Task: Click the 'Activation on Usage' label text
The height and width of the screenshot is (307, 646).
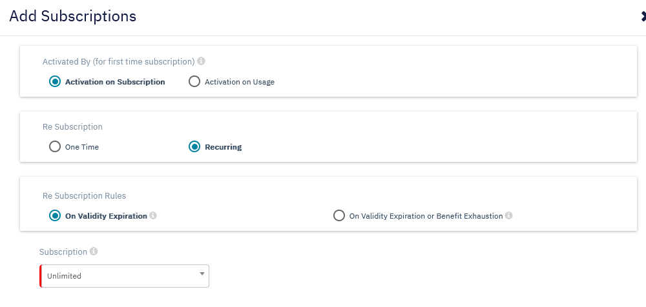Action: 239,83
